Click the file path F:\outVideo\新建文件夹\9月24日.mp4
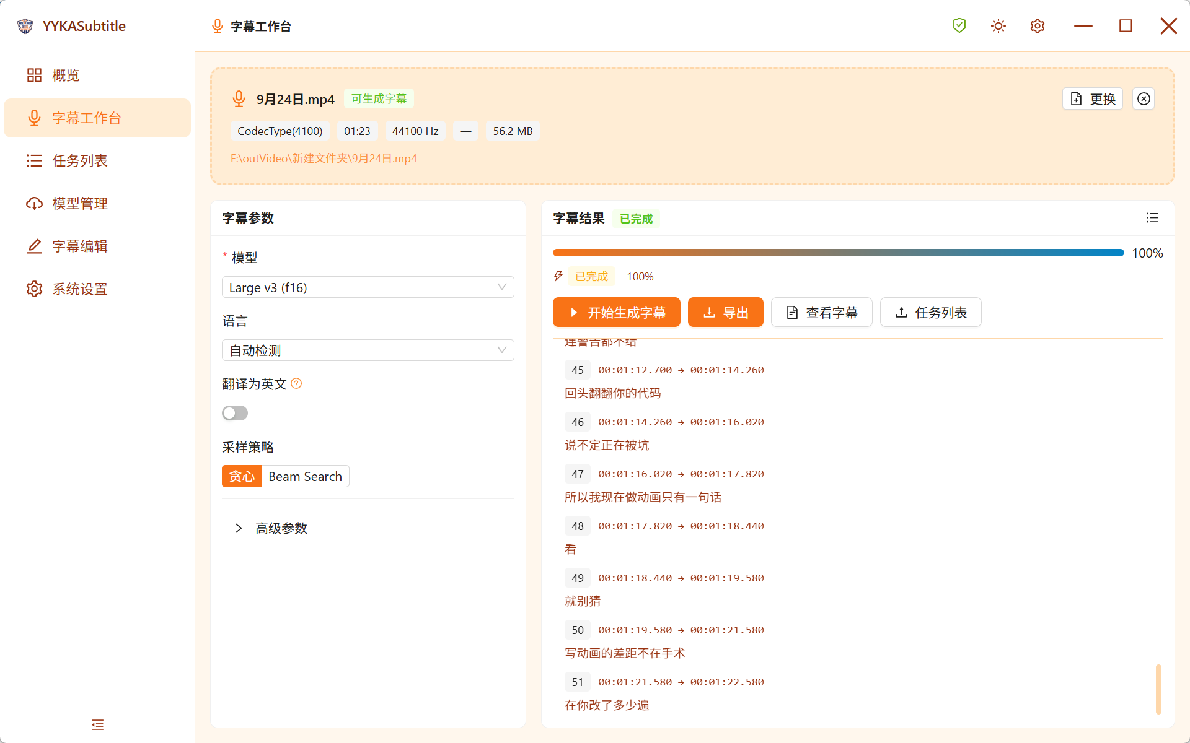 point(324,159)
